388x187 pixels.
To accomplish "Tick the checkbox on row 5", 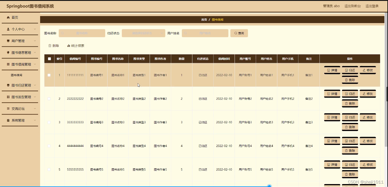I will coord(49,169).
